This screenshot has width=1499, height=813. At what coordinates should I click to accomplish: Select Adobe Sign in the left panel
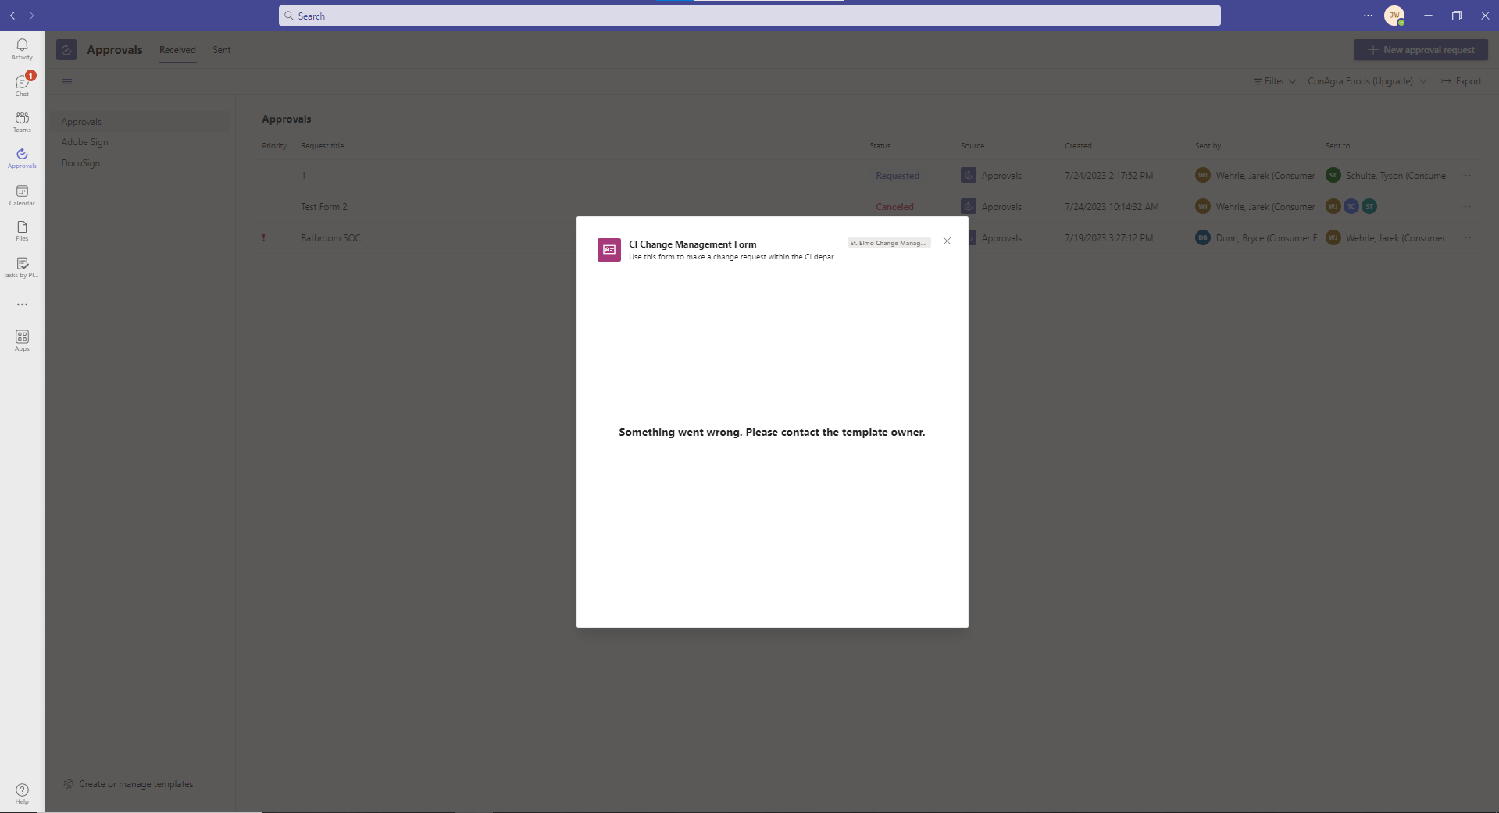(x=84, y=141)
